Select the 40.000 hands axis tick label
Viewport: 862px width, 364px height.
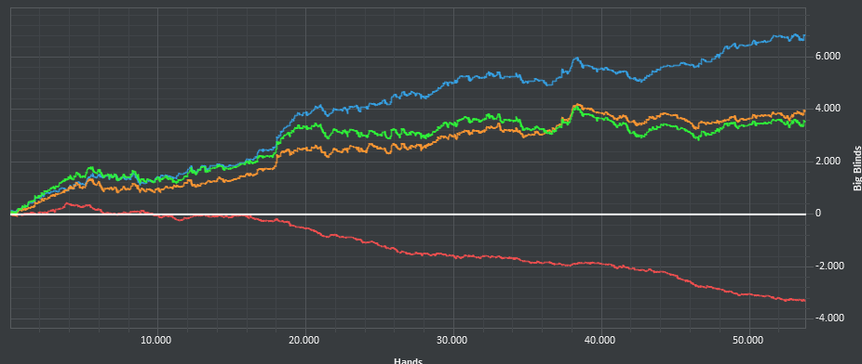600,341
